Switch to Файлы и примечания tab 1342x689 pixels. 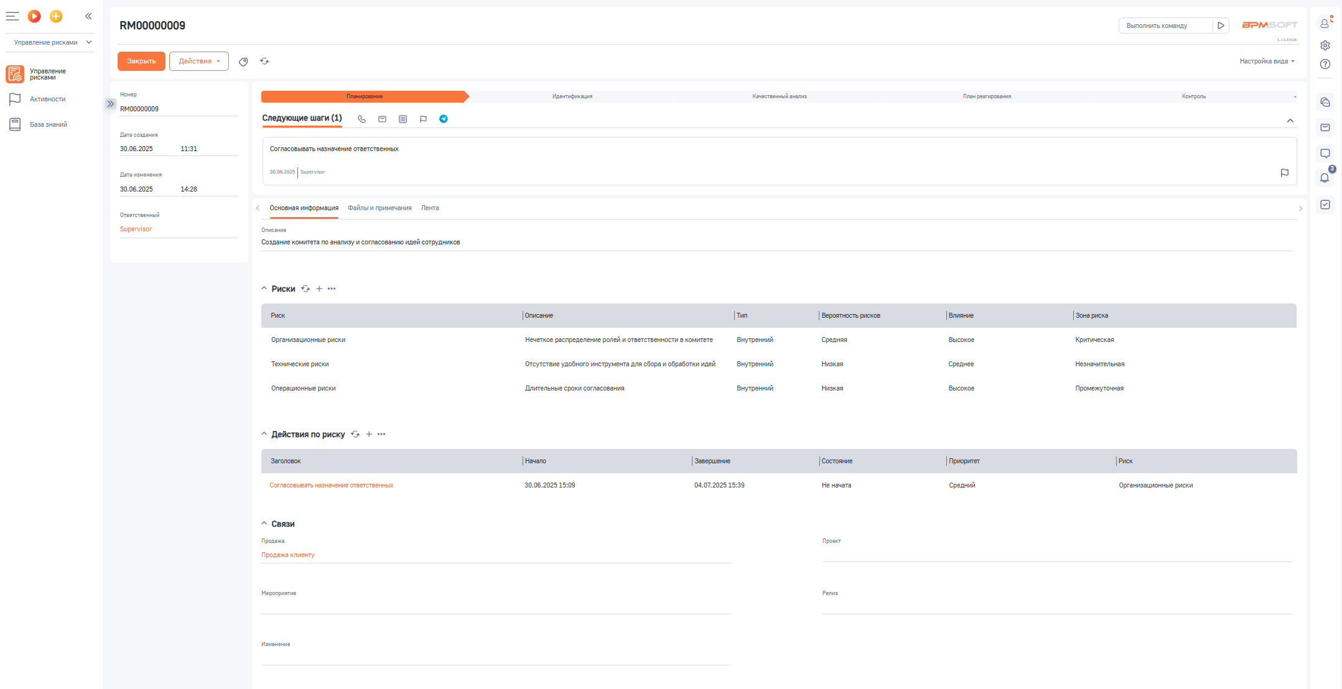[x=380, y=208]
